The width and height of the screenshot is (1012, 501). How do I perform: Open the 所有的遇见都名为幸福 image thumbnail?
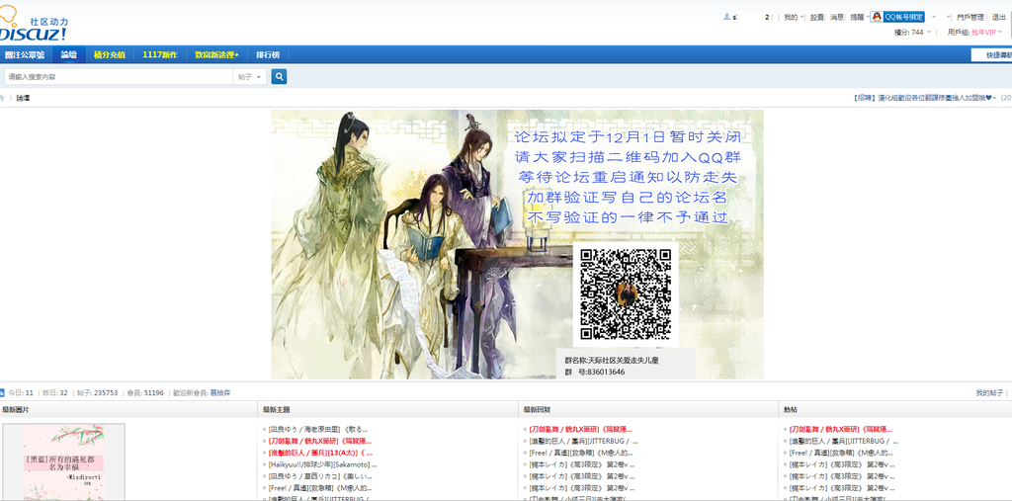[x=63, y=461]
